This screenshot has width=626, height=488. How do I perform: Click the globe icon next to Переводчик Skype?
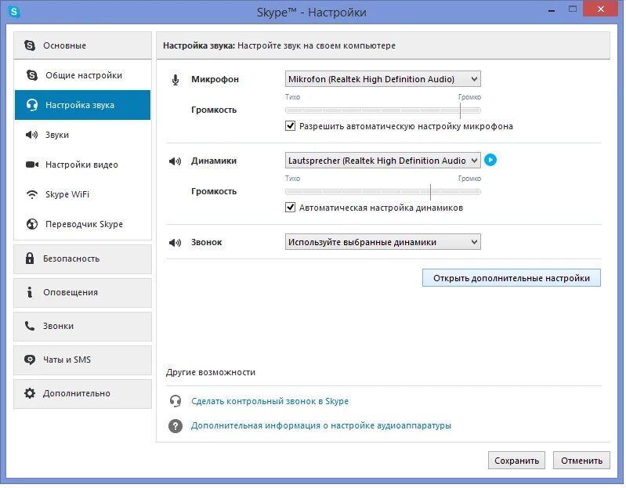[32, 224]
